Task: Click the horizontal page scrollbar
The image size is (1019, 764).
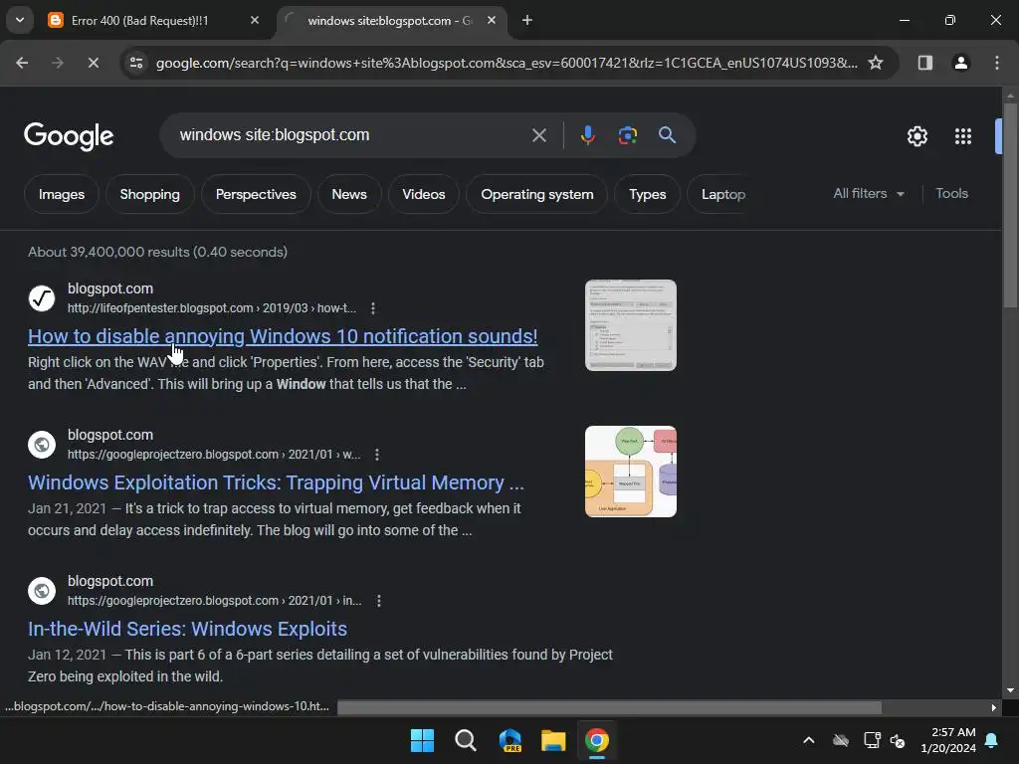Action: pos(610,707)
